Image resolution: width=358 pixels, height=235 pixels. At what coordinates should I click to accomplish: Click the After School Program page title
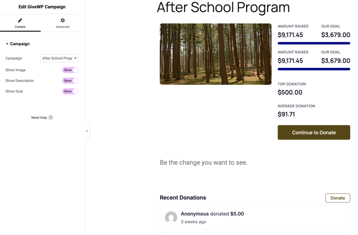(x=223, y=7)
